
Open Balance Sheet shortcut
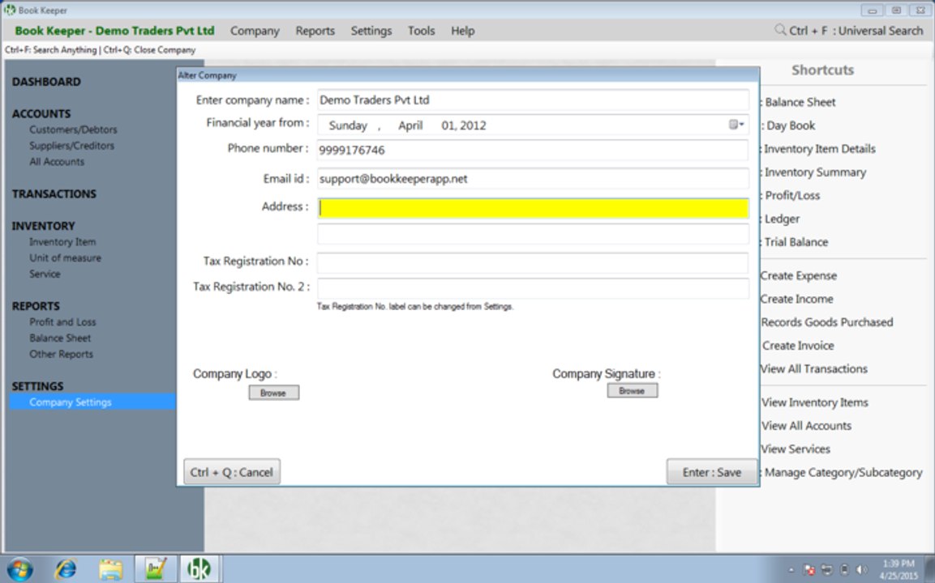coord(800,102)
